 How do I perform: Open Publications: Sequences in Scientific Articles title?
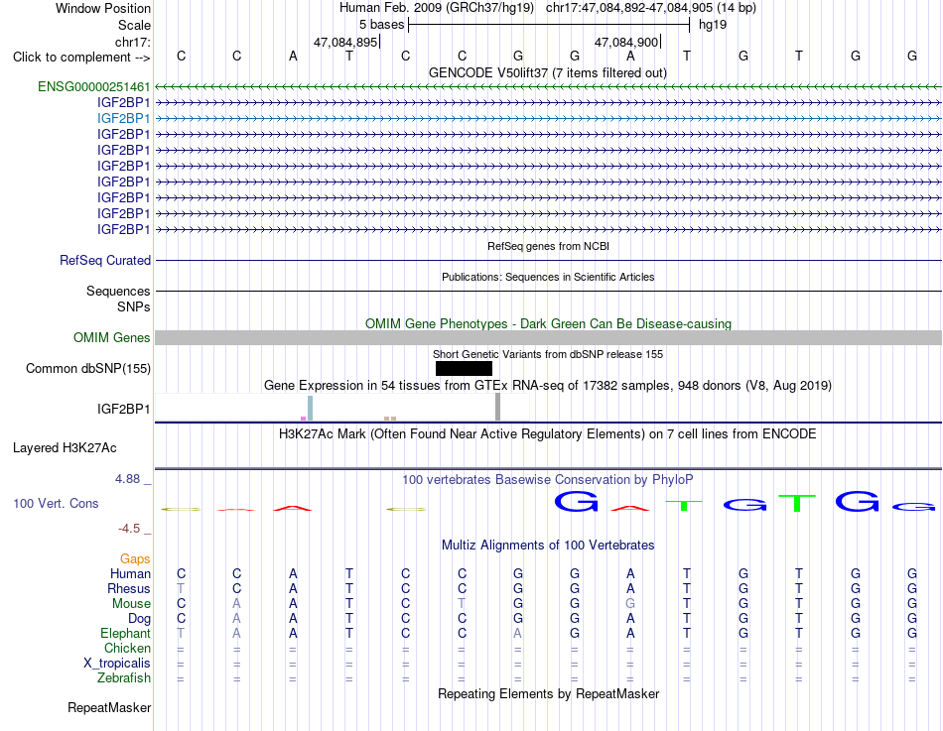pos(548,277)
